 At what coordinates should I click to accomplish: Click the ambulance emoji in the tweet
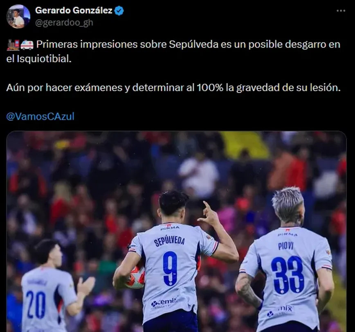[x=27, y=45]
